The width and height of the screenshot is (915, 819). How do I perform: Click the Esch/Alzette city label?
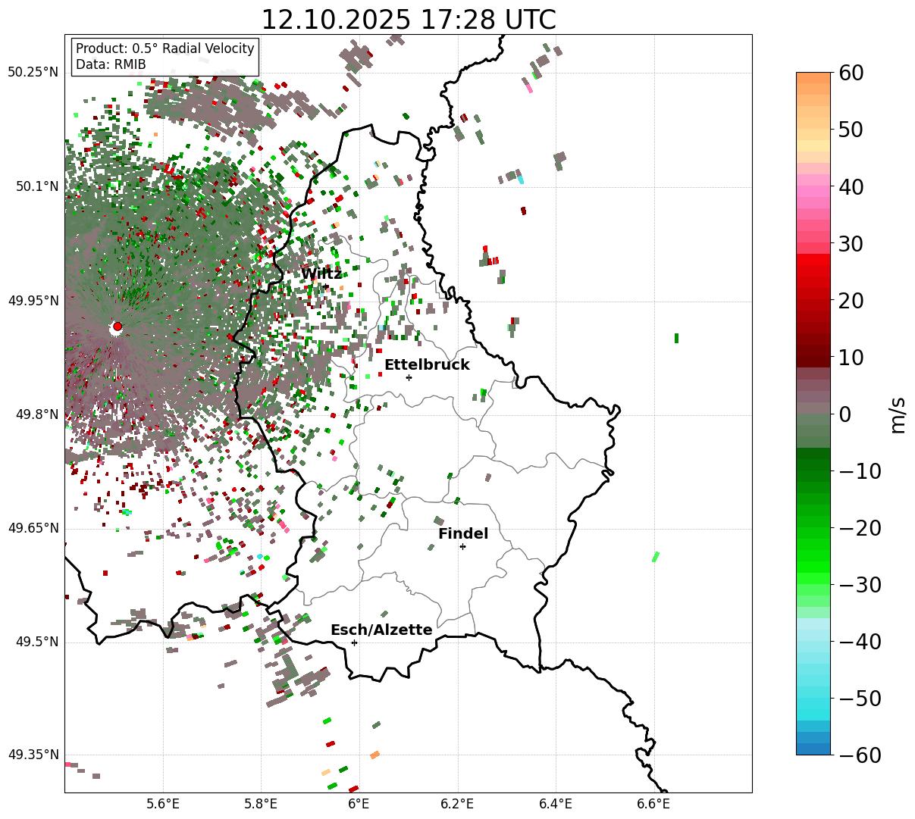click(x=381, y=630)
